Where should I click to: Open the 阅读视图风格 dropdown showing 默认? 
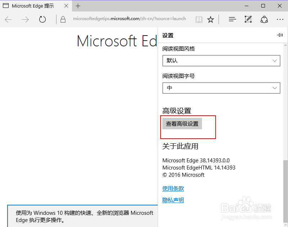221,61
